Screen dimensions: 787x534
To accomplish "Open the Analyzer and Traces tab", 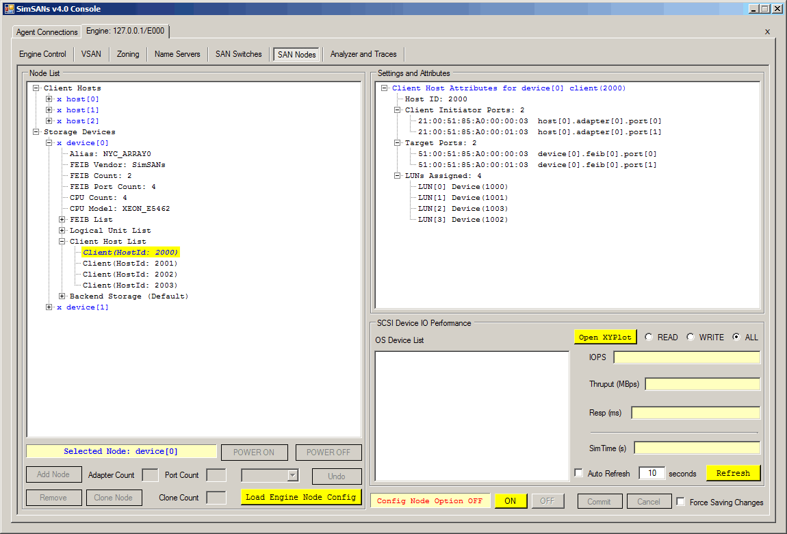I will pos(363,54).
